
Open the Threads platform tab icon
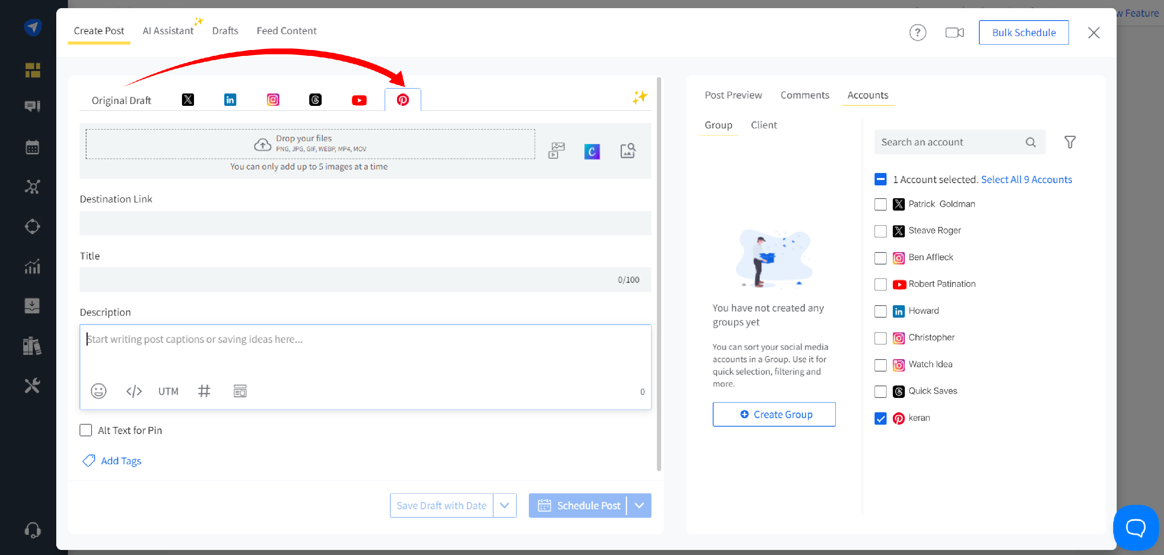point(315,100)
